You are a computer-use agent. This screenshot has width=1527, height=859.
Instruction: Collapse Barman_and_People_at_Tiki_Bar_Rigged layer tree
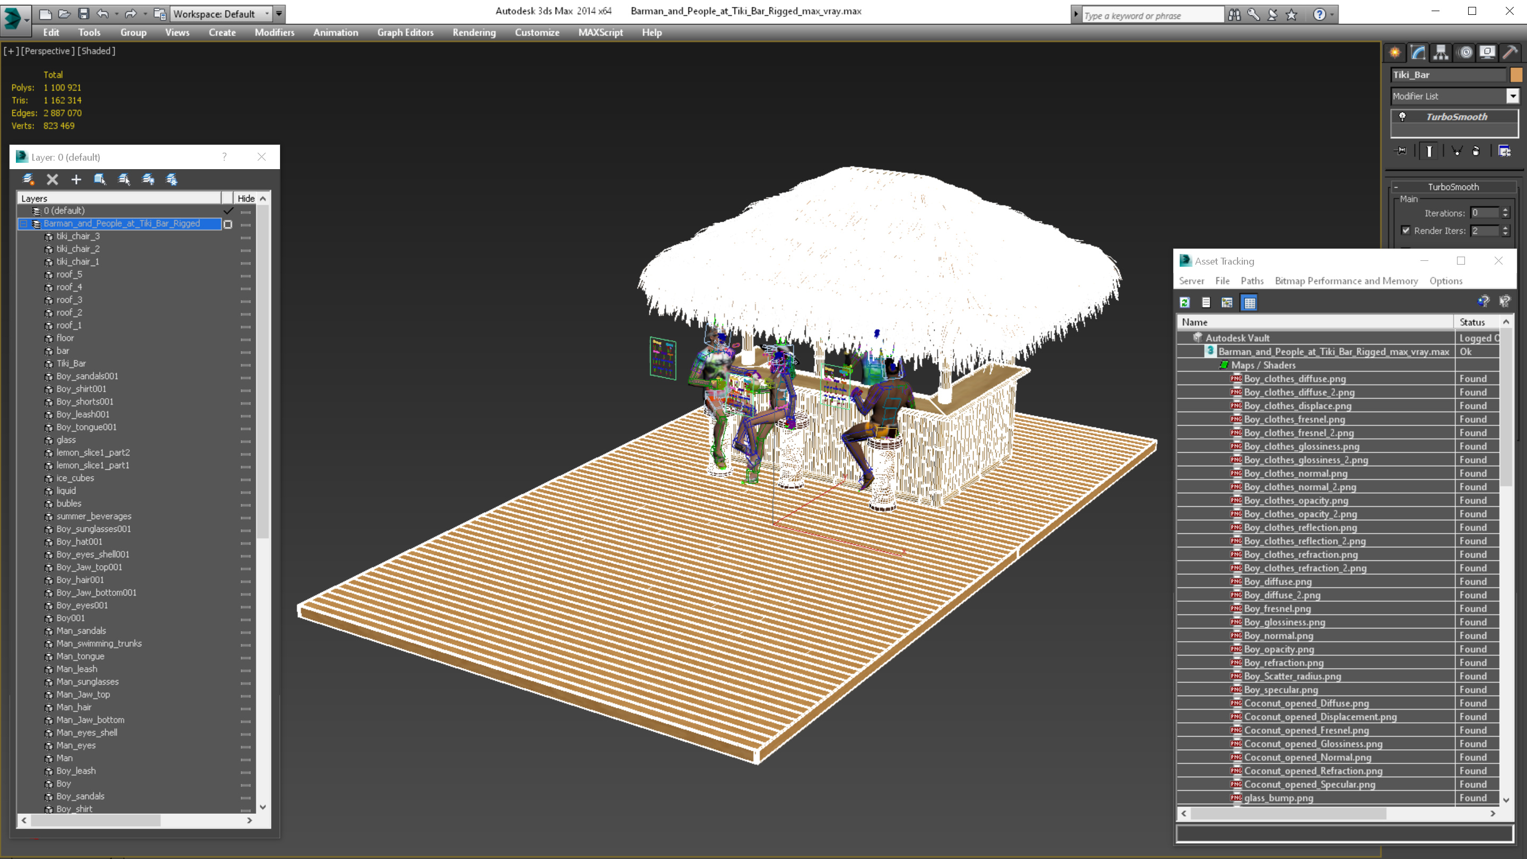coord(24,224)
